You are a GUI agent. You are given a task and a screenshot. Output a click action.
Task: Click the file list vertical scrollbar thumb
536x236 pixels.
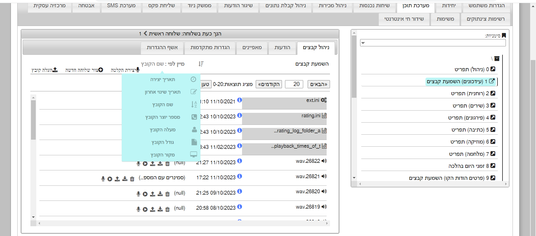(x=33, y=120)
